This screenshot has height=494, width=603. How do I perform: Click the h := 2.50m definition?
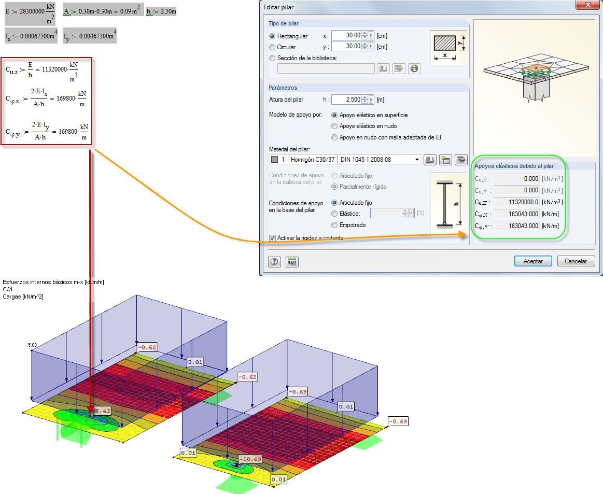(x=161, y=11)
